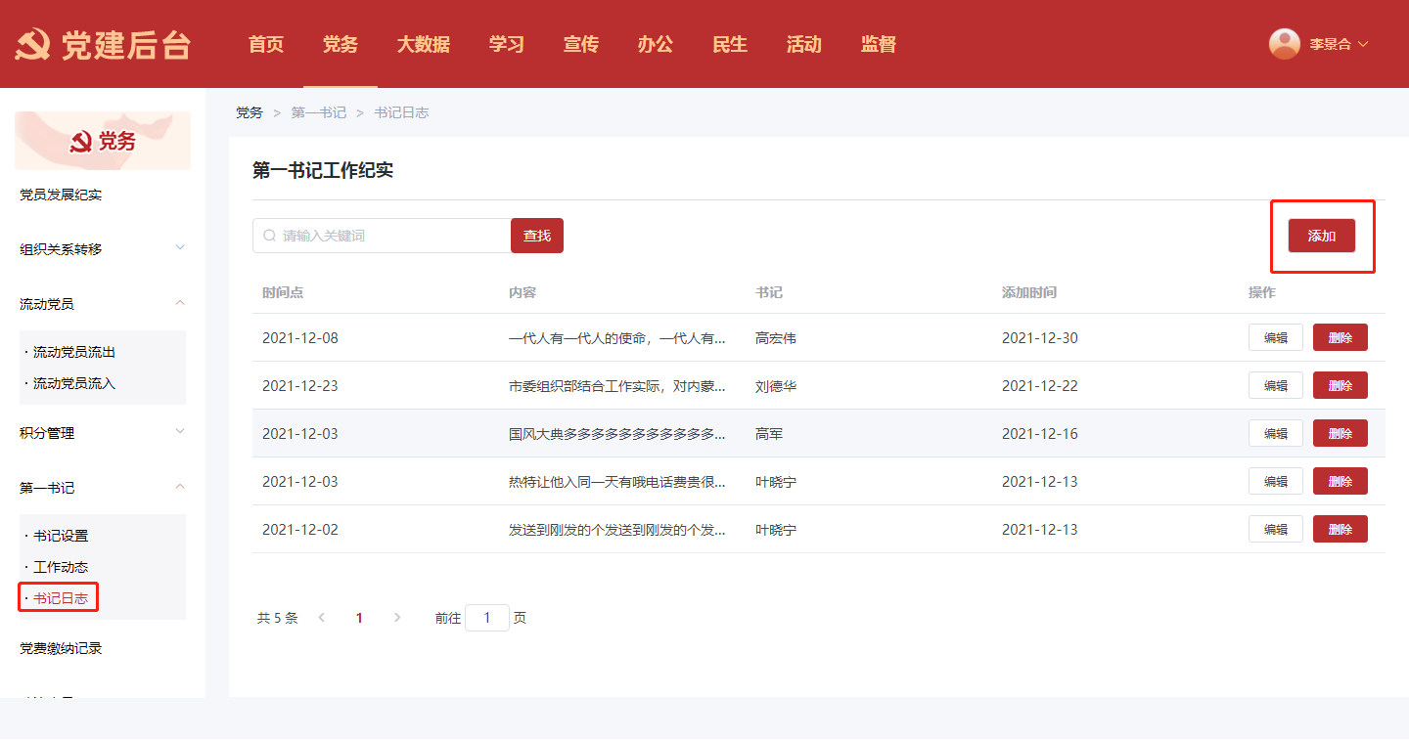The image size is (1409, 740).
Task: Open user dropdown next to 李景合
Action: point(1363,44)
